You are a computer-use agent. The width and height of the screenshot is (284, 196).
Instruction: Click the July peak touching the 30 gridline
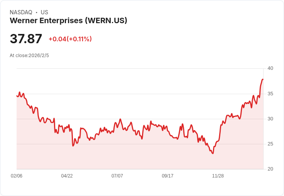(120, 119)
